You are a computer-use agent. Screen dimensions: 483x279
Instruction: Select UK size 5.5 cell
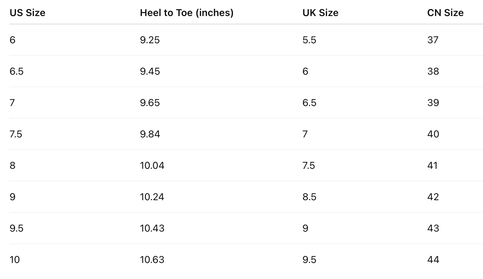[x=309, y=40]
